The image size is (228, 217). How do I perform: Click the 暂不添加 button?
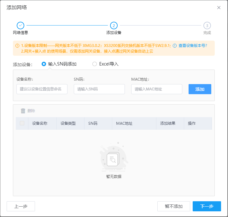tap(173, 206)
